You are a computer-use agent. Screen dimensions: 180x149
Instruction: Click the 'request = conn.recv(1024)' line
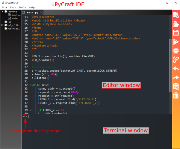pos(58,92)
